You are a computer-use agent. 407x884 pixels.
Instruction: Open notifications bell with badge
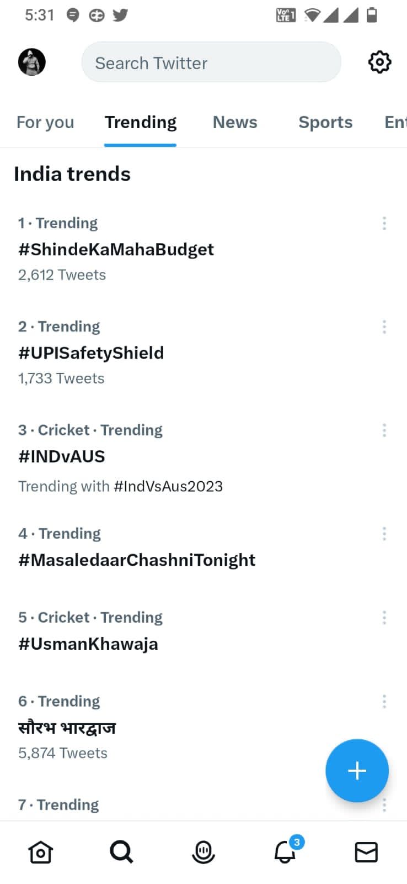coord(286,852)
